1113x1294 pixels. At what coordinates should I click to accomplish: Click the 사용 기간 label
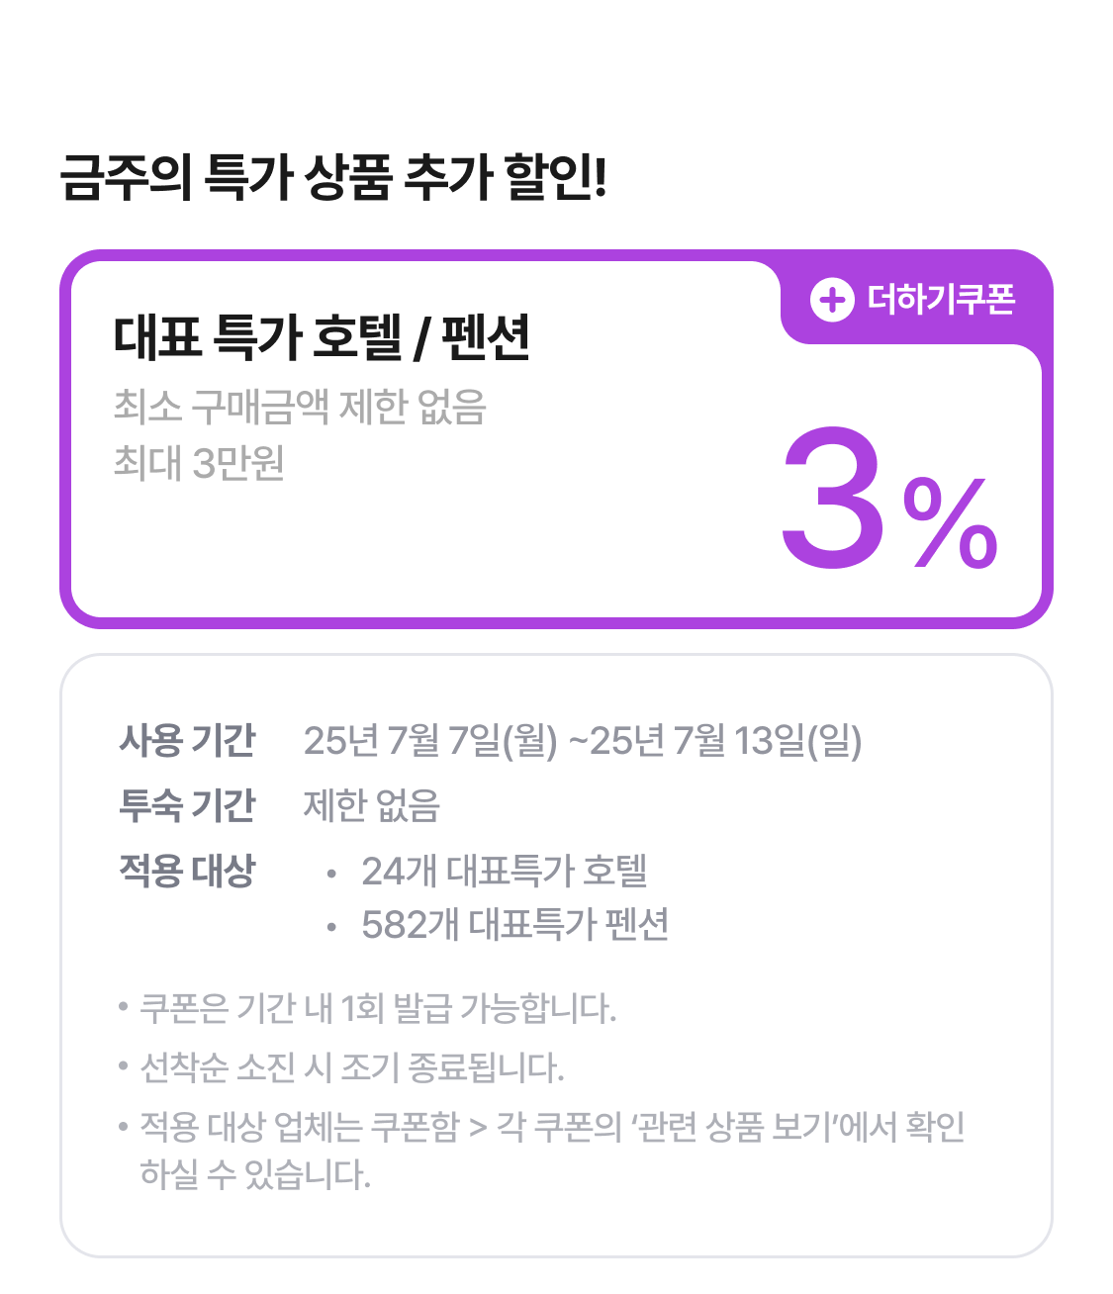[187, 740]
